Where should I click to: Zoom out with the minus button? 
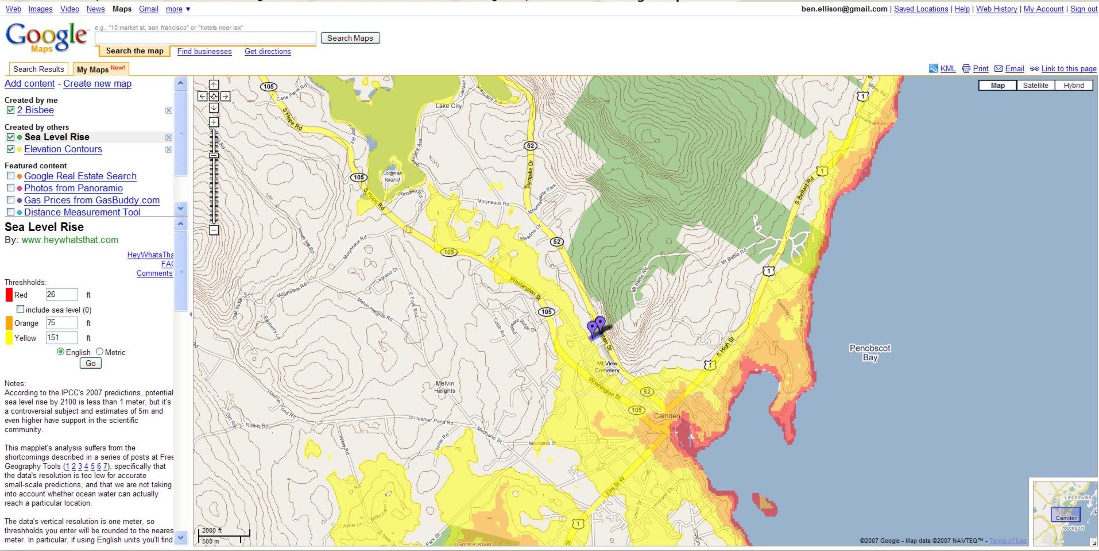coord(214,230)
